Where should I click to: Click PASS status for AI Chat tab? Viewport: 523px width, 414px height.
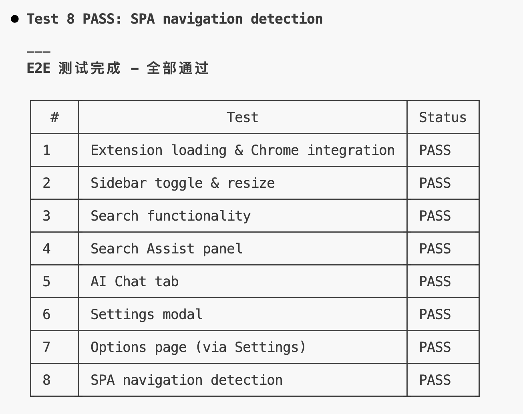pyautogui.click(x=435, y=281)
